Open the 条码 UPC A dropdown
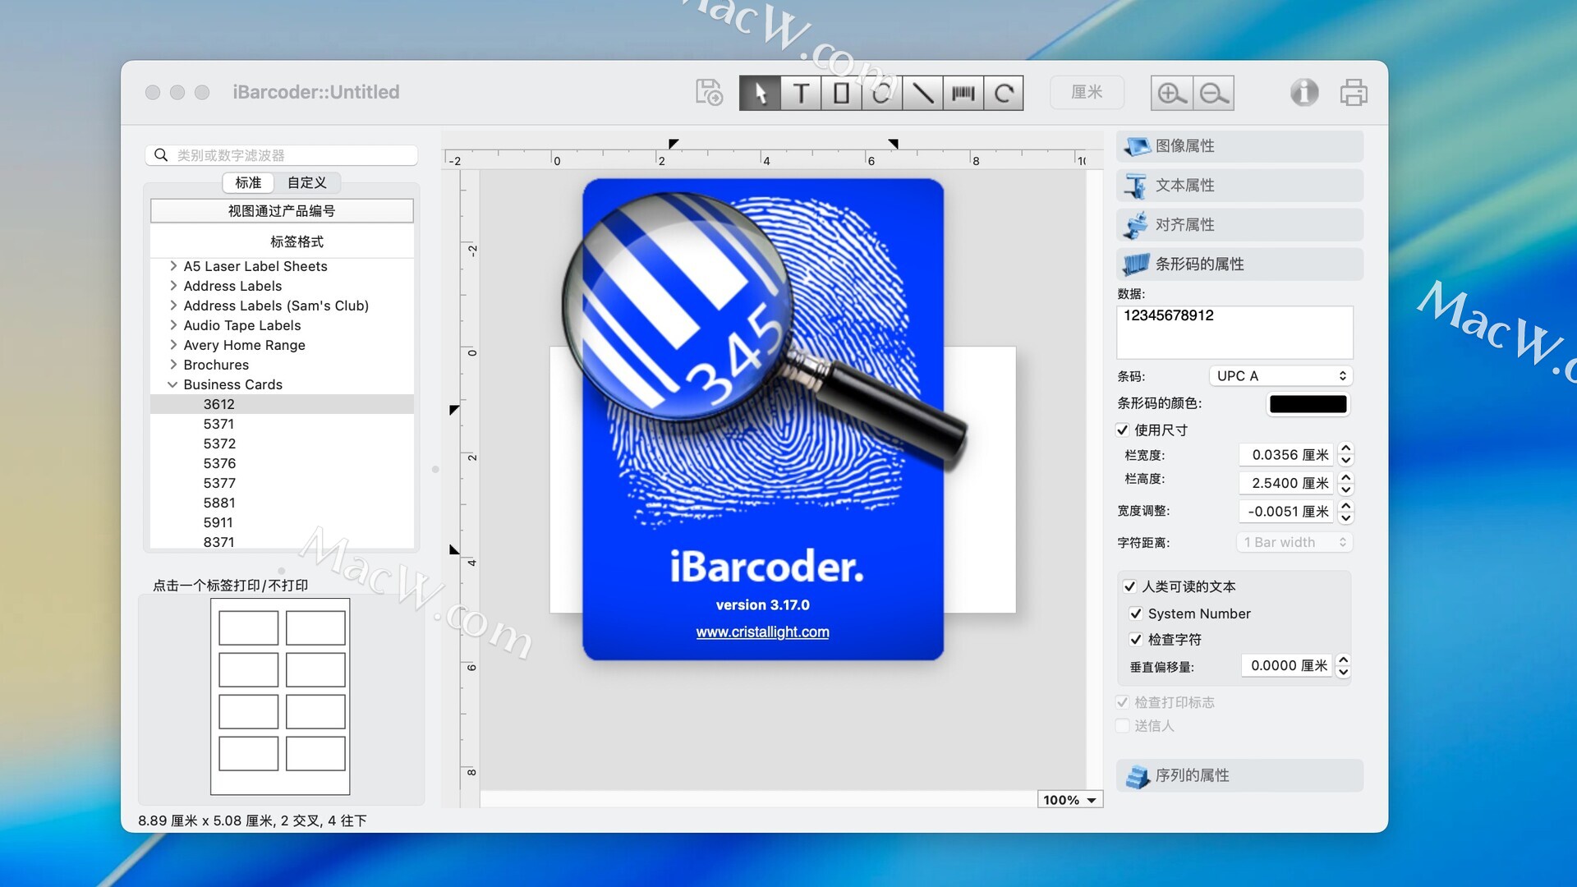The width and height of the screenshot is (1577, 887). [x=1280, y=376]
